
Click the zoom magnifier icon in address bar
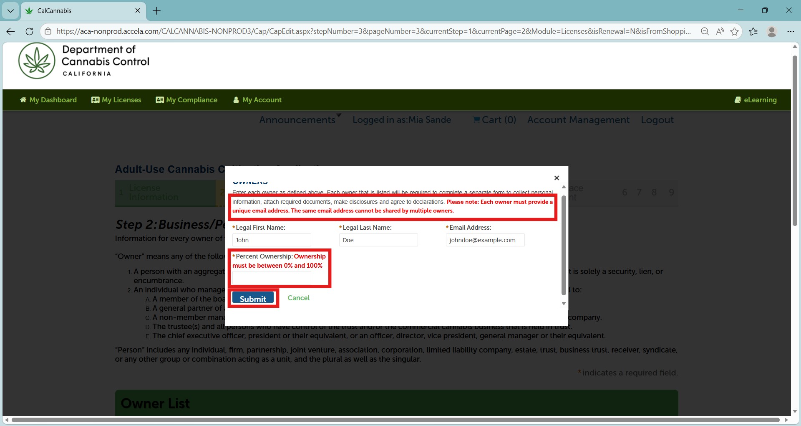[705, 31]
